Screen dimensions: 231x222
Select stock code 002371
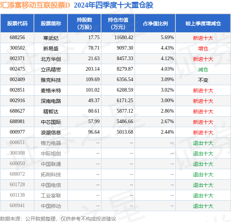(x=17, y=59)
